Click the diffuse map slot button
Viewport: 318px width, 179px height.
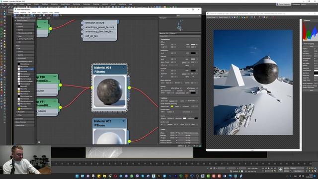(189, 133)
